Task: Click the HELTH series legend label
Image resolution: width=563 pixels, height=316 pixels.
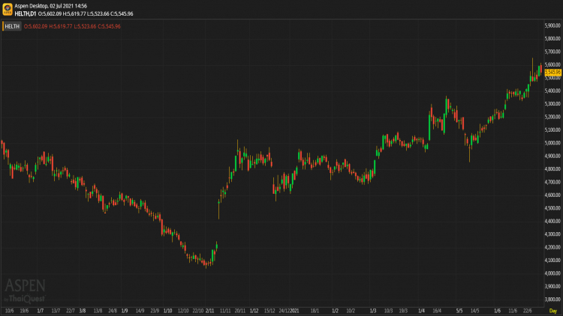Action: pos(12,26)
